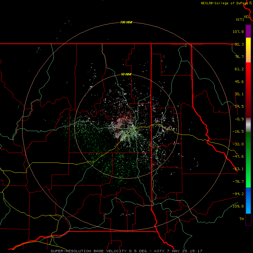Click the 107.8 velocity scale value
The height and width of the screenshot is (253, 253).
tap(238, 31)
